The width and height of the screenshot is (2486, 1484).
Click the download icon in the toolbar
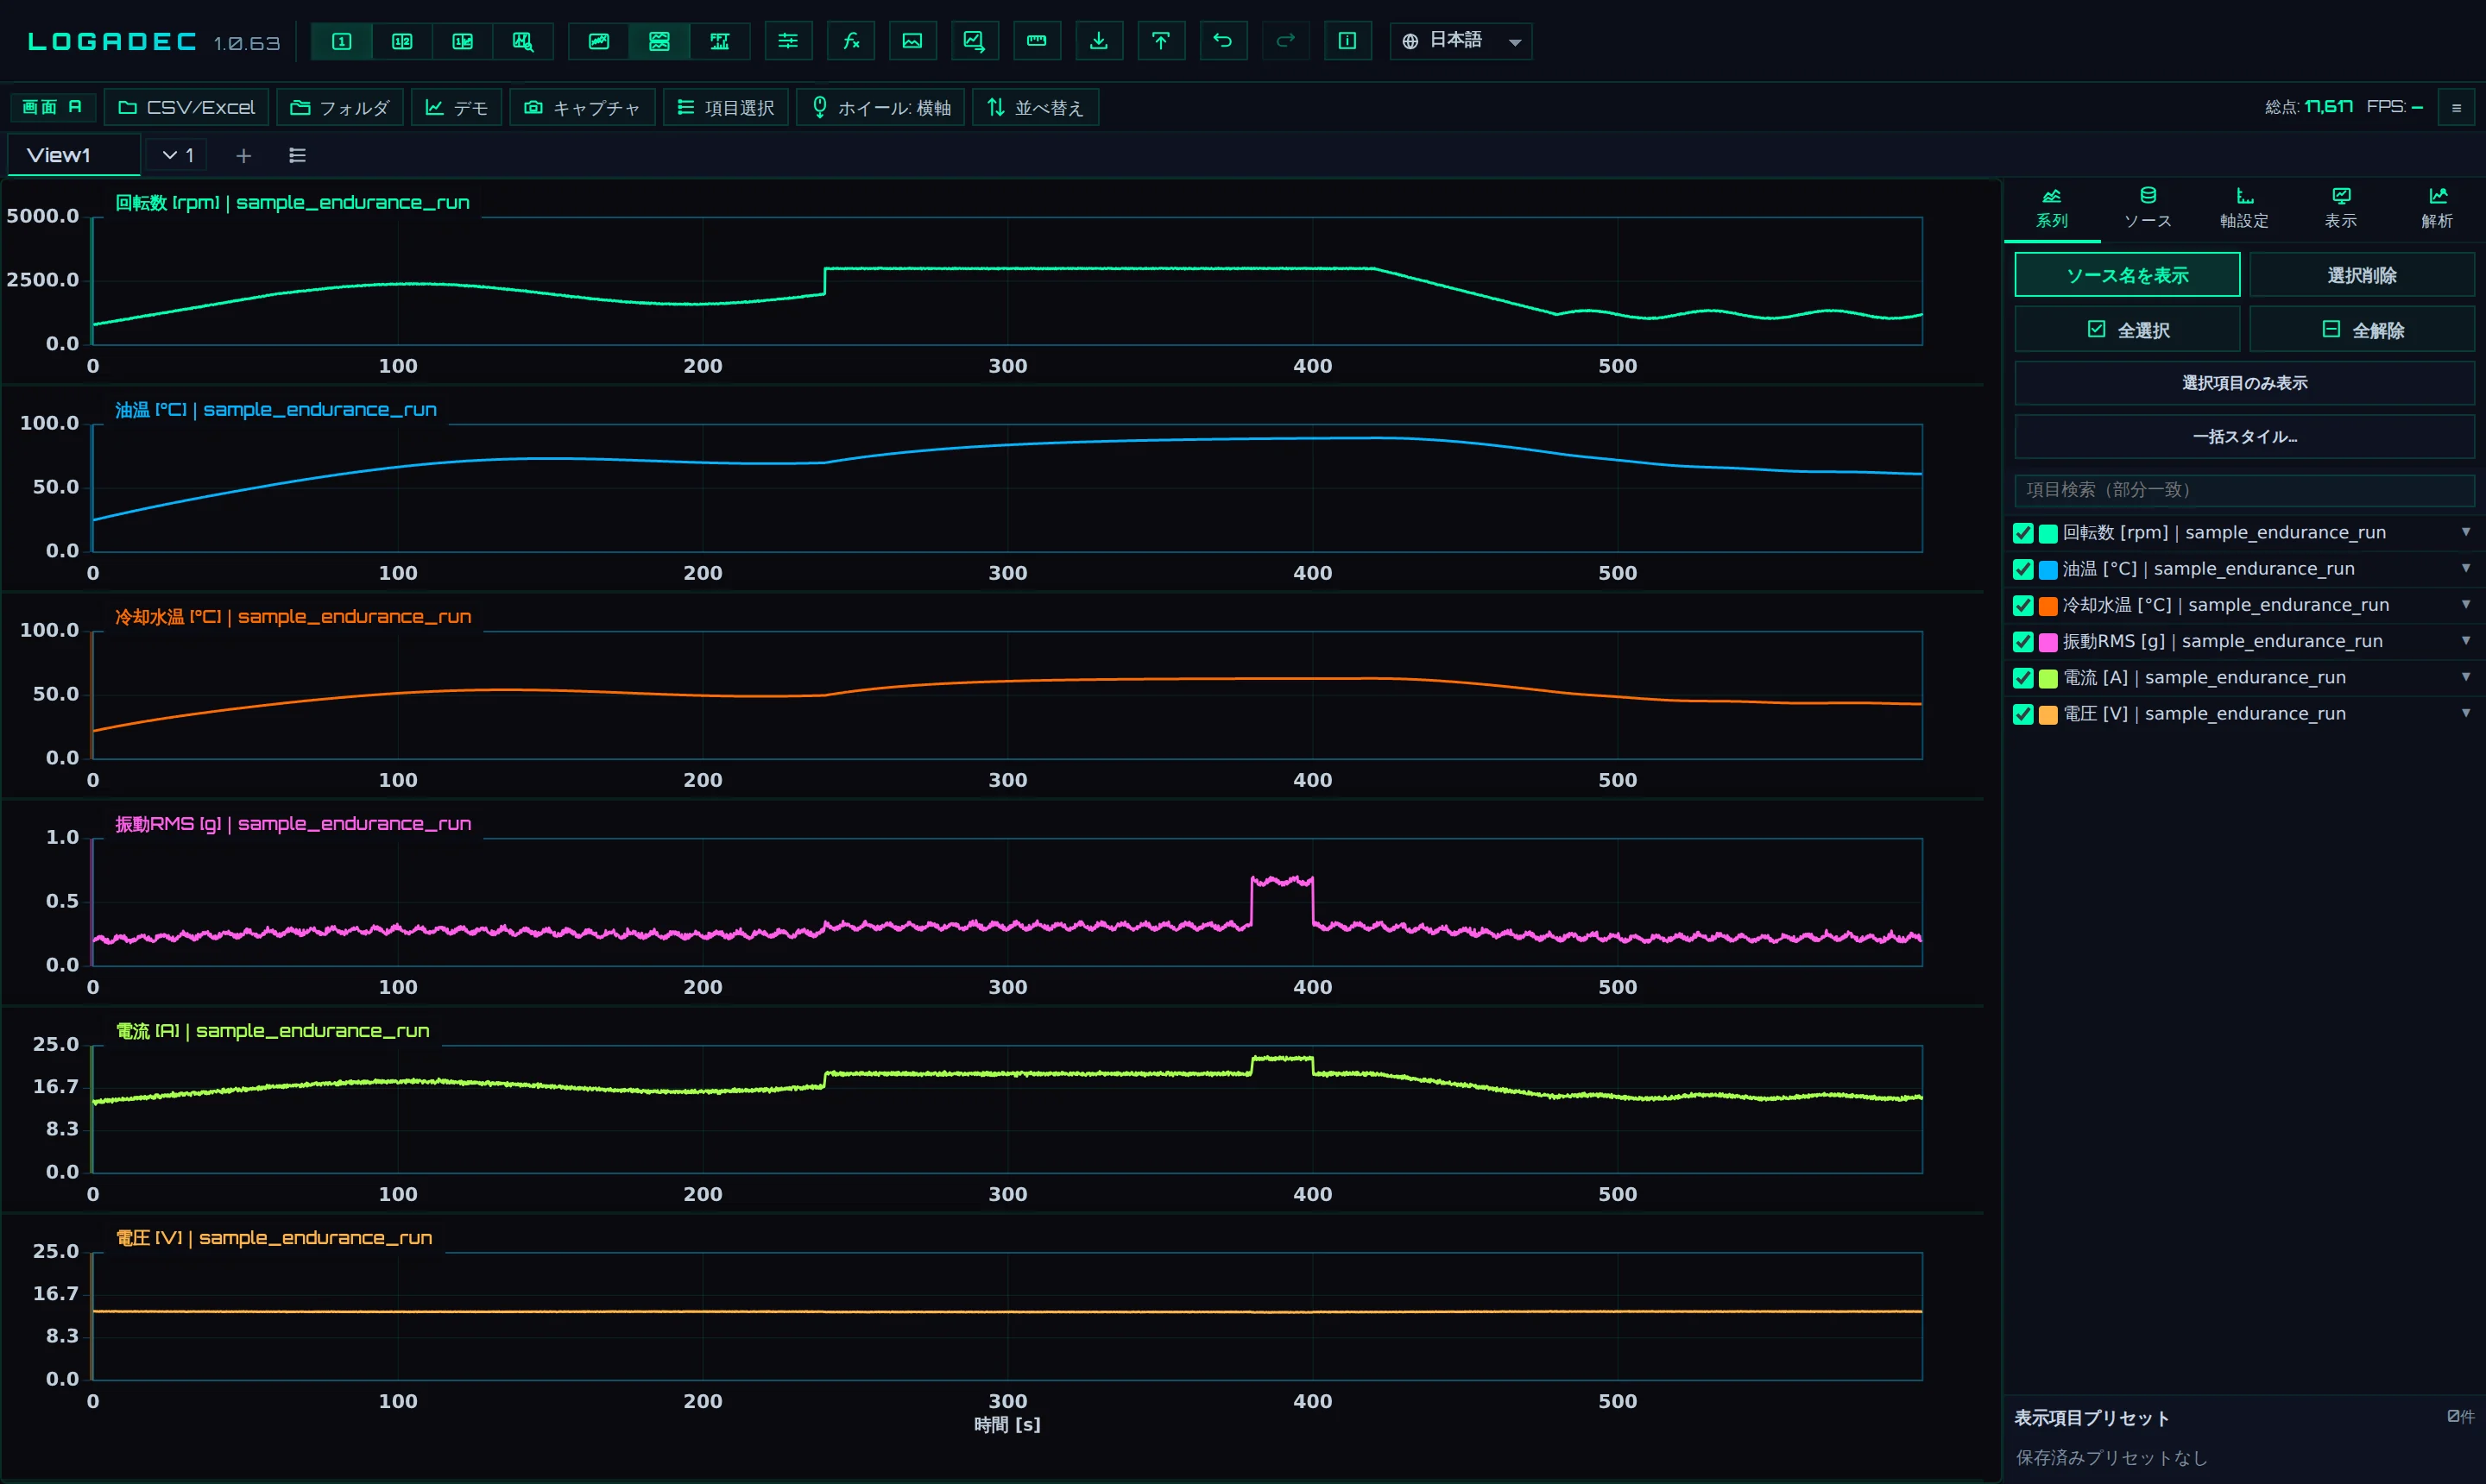[1099, 41]
